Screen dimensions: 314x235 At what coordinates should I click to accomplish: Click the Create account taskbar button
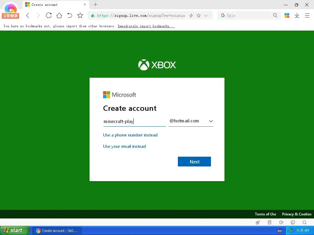pos(57,231)
